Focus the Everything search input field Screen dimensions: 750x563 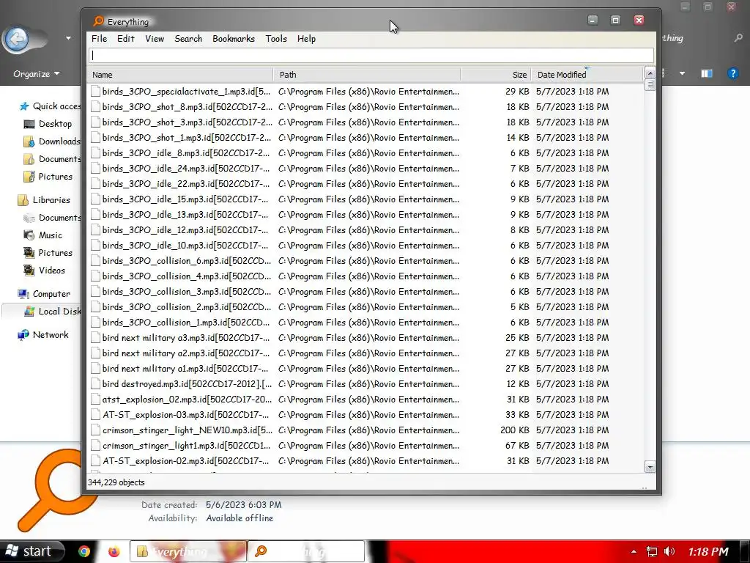click(371, 55)
